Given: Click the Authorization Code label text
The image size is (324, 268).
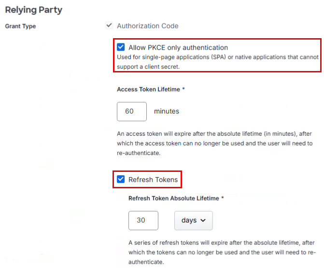Looking at the screenshot, I should point(148,26).
